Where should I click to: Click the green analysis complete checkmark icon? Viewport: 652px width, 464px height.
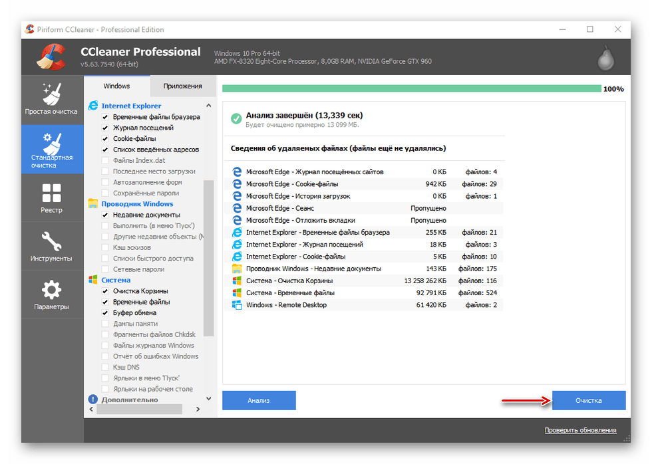(236, 119)
